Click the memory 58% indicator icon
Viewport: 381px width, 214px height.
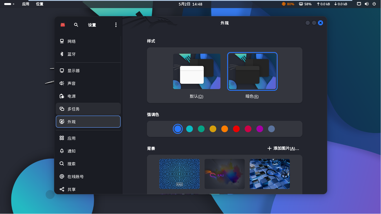click(x=301, y=4)
